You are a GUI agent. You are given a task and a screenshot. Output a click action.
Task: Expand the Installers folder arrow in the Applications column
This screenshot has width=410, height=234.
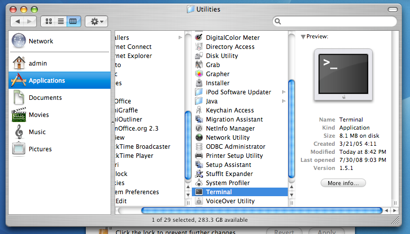[x=180, y=38]
